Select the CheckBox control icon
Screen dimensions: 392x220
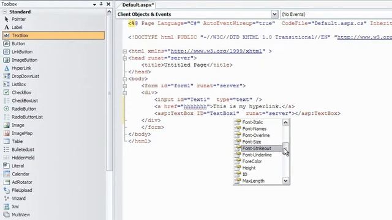click(7, 92)
